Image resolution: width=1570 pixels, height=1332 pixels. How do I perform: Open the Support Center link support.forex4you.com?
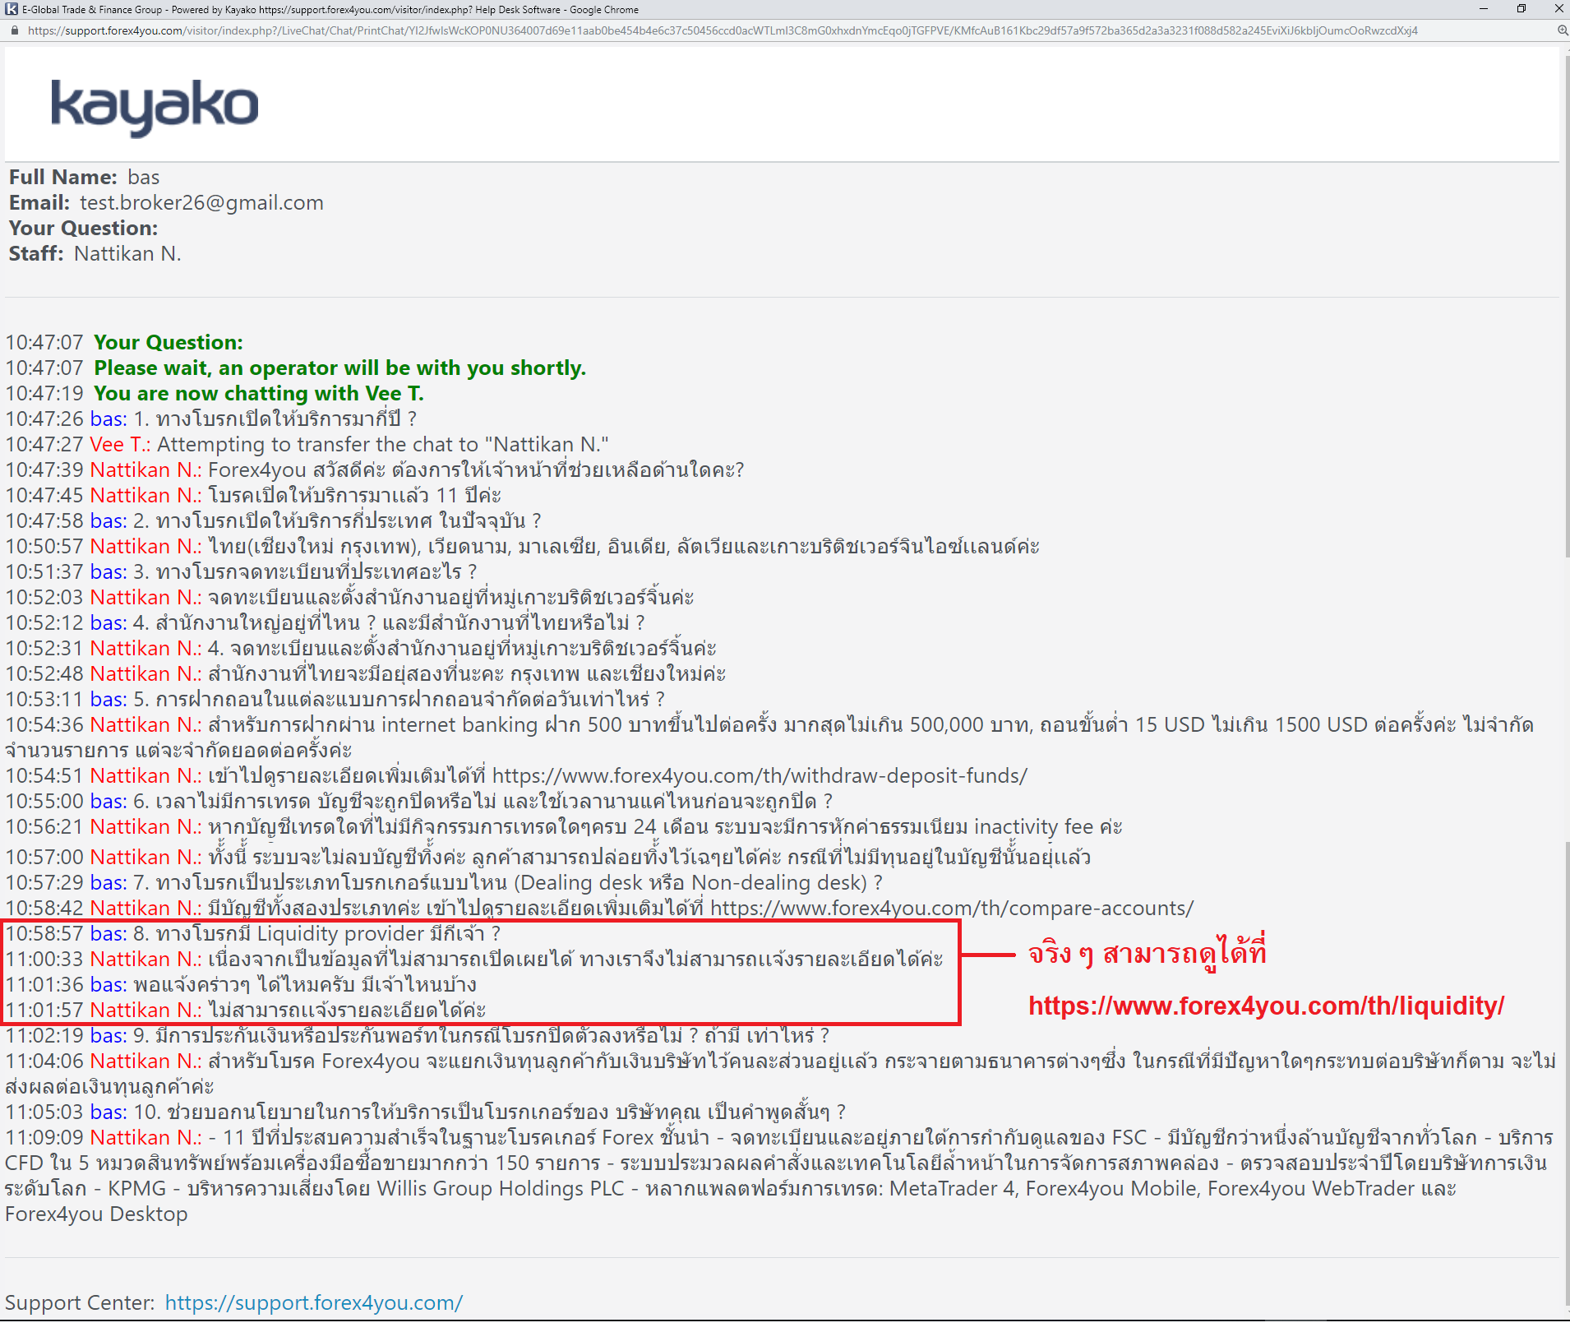click(314, 1302)
